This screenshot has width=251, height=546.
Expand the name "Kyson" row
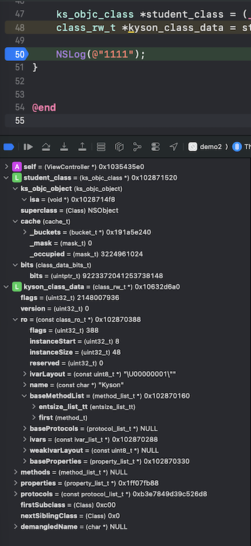point(24,385)
